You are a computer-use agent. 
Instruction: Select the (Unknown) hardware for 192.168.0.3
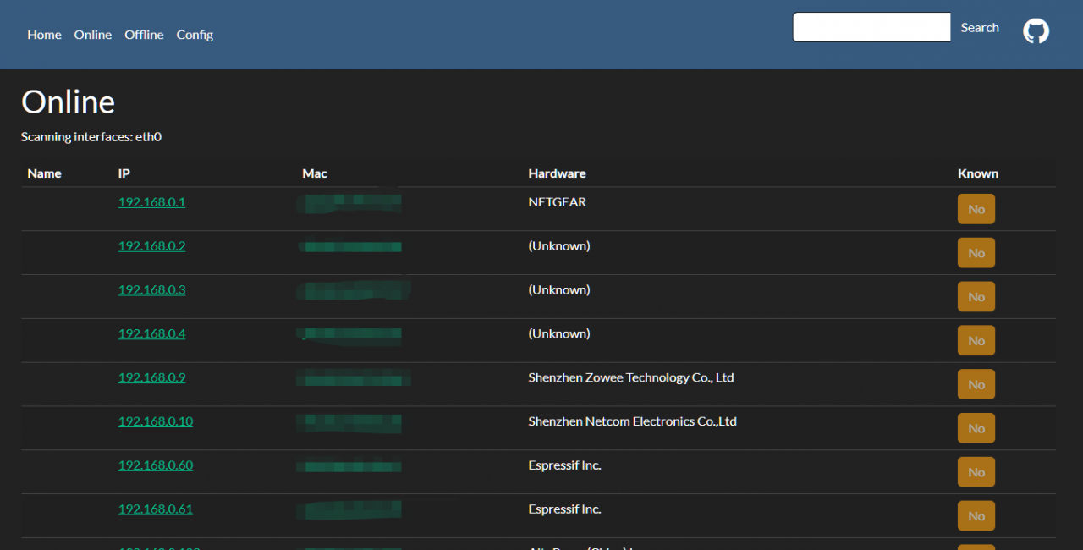(x=559, y=290)
